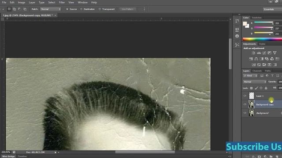
Task: Open the Info panel icon in the dock
Action: click(237, 36)
